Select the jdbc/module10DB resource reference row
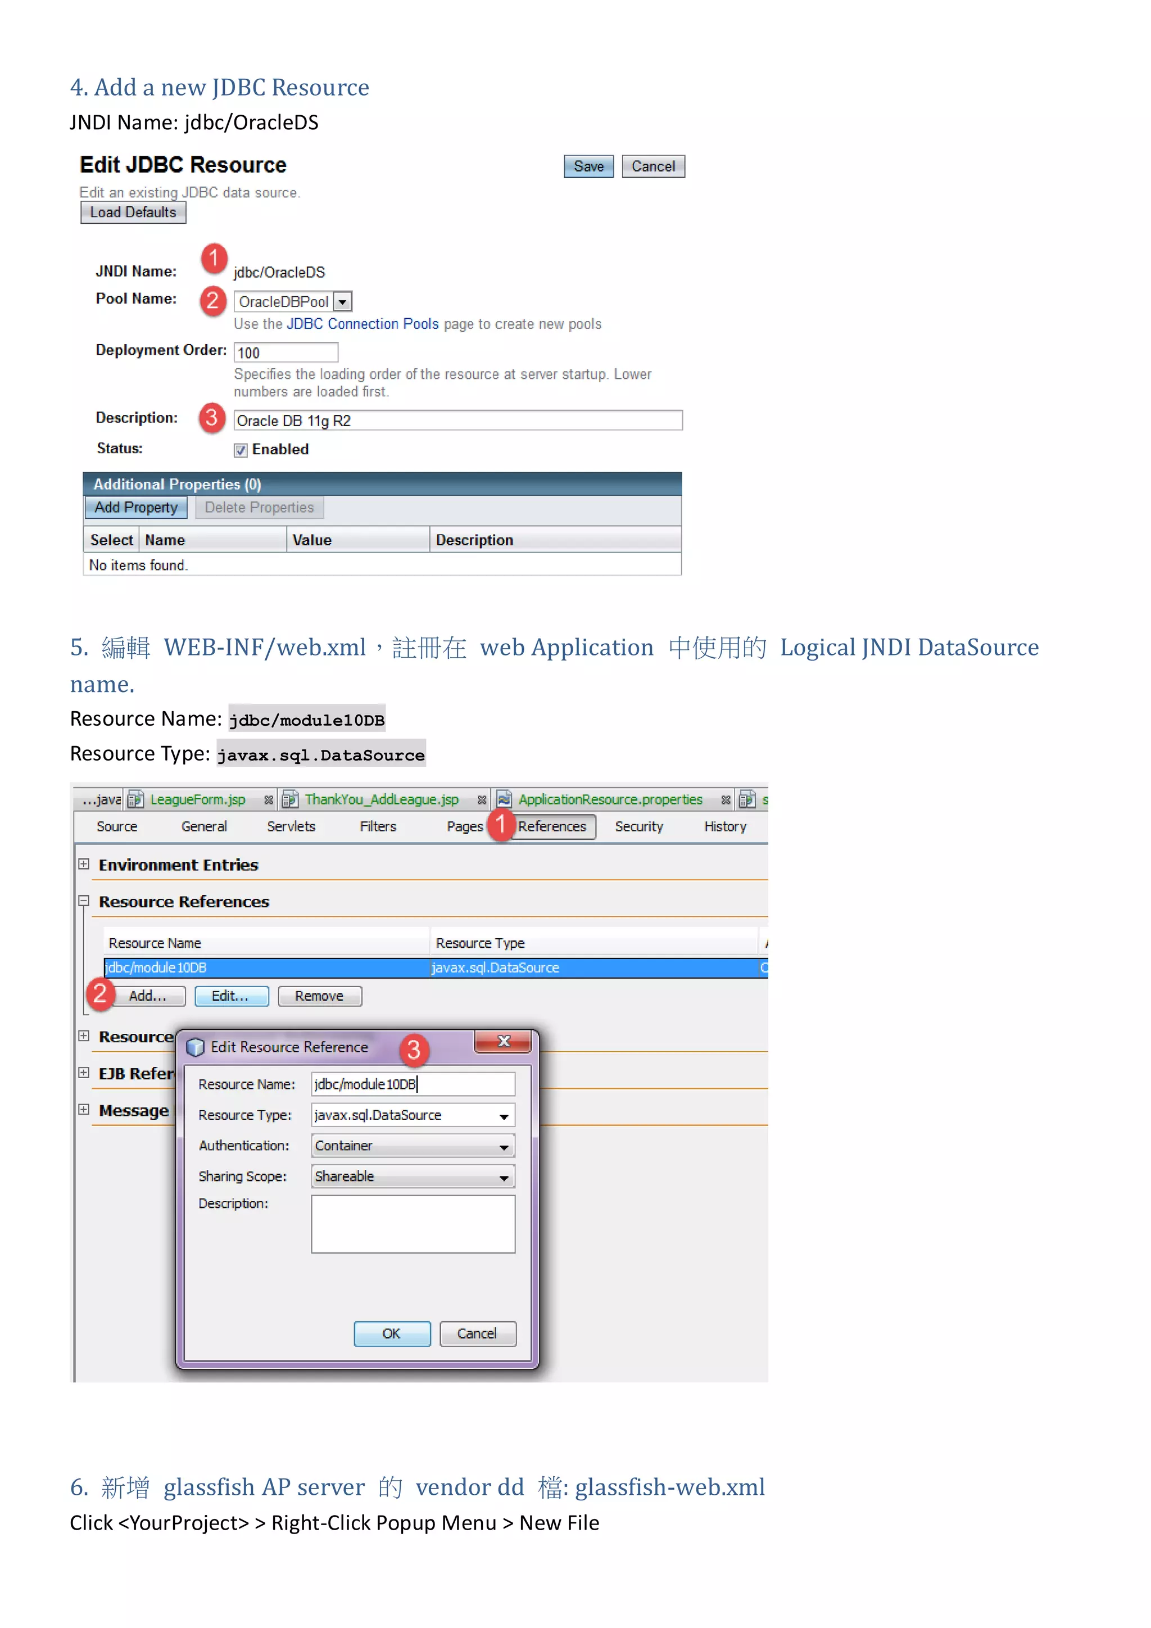 [x=435, y=968]
